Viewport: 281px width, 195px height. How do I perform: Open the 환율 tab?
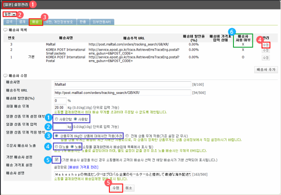coord(80,22)
